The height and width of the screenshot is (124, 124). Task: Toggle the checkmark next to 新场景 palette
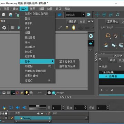pyautogui.click(x=106, y=76)
